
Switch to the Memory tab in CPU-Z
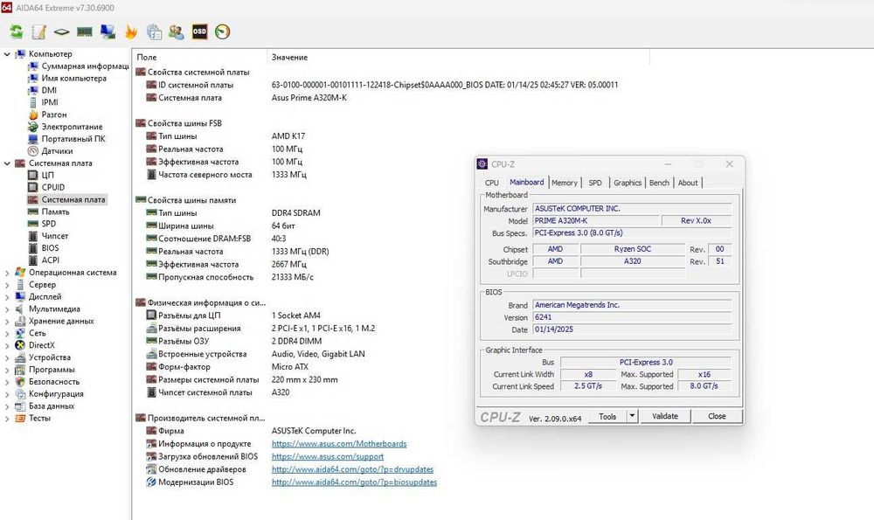pyautogui.click(x=564, y=183)
